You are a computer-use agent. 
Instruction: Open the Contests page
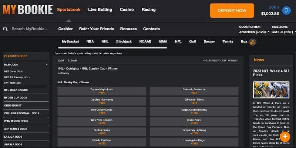point(151,29)
